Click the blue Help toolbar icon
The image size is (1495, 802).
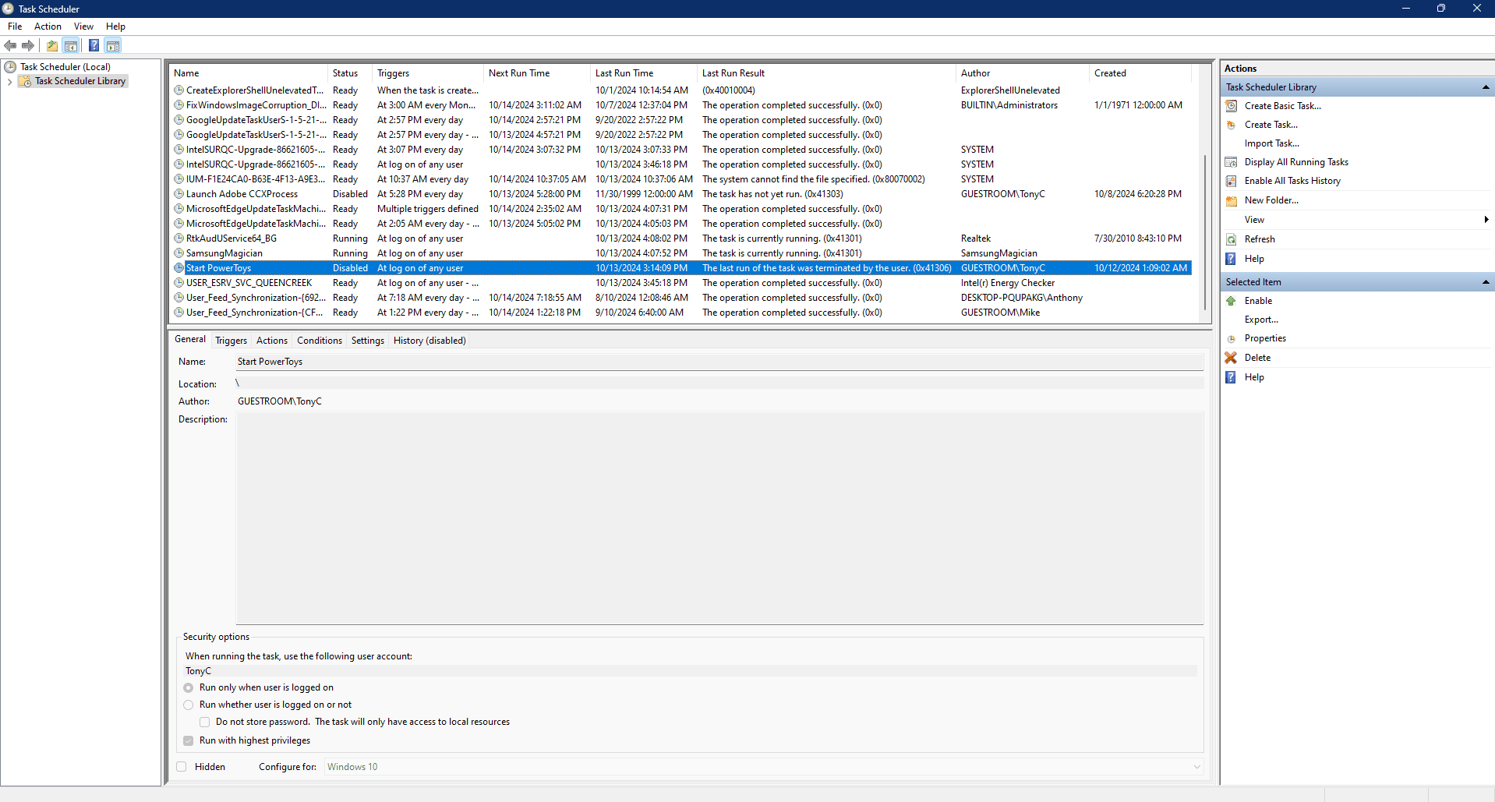click(x=94, y=45)
